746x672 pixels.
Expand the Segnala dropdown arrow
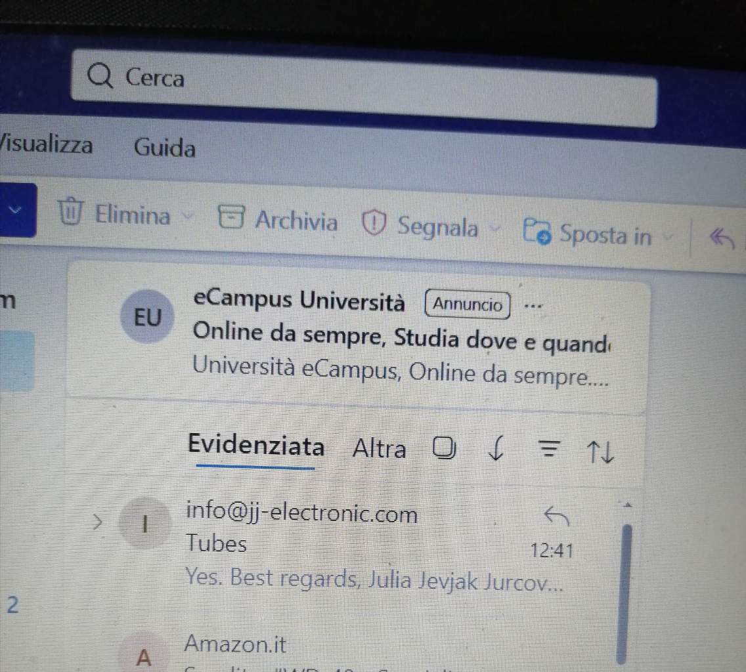(x=495, y=229)
